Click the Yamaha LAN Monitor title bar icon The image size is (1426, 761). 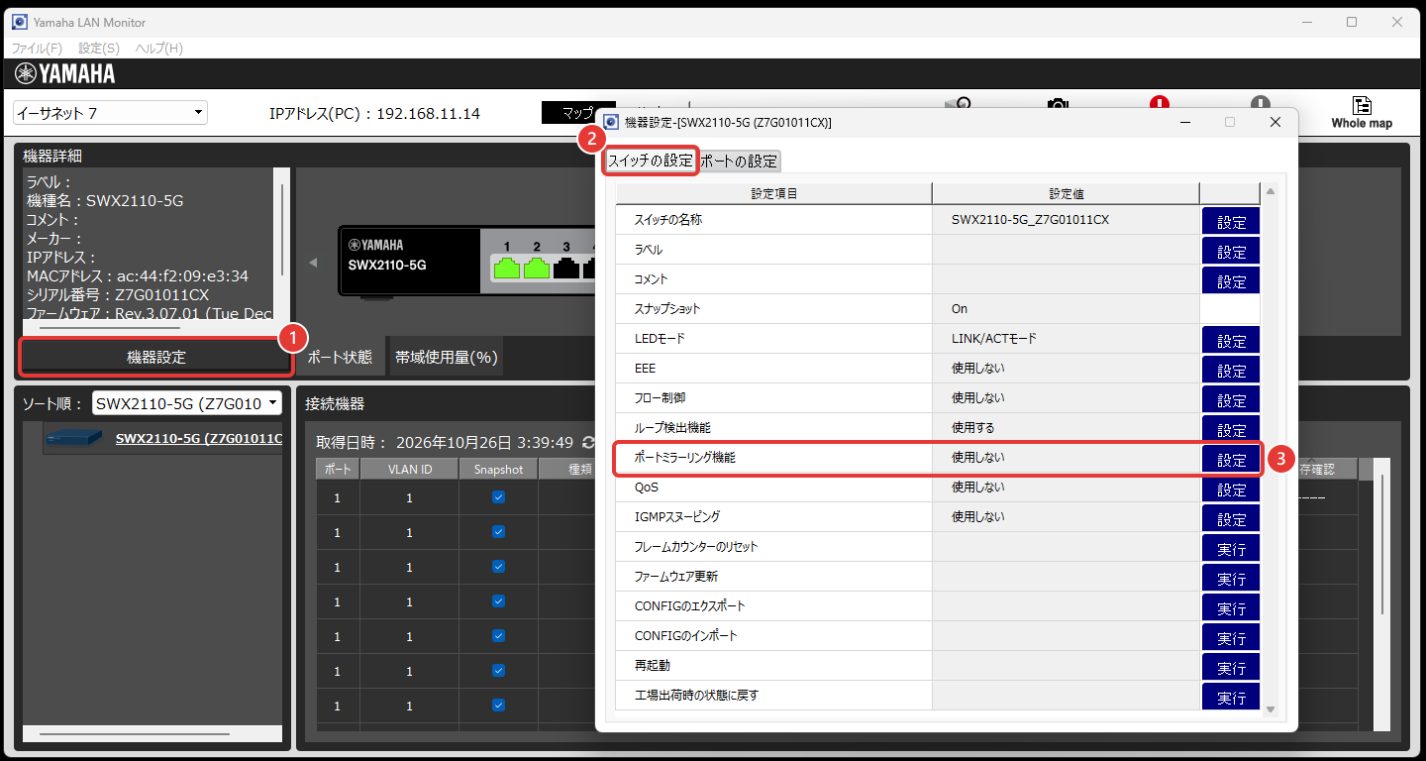pyautogui.click(x=20, y=22)
